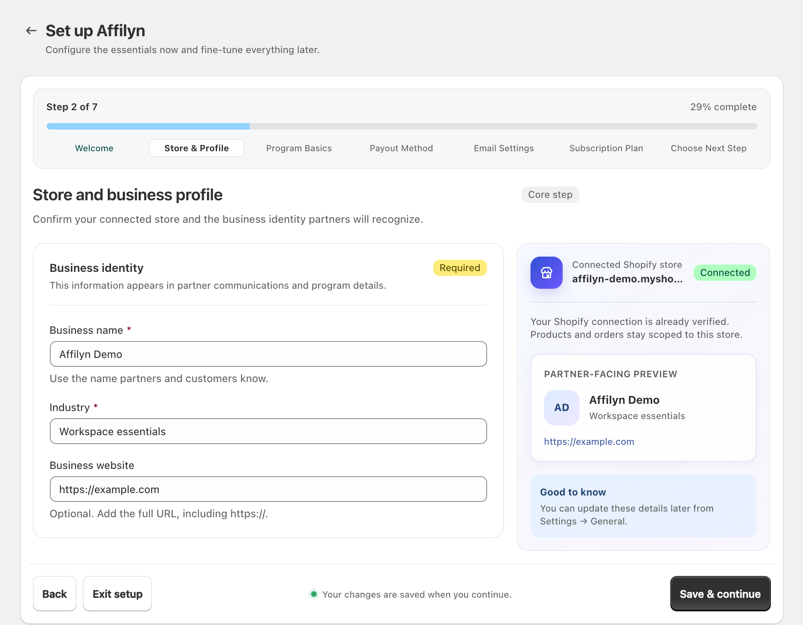
Task: Click the Required badge
Action: click(460, 268)
